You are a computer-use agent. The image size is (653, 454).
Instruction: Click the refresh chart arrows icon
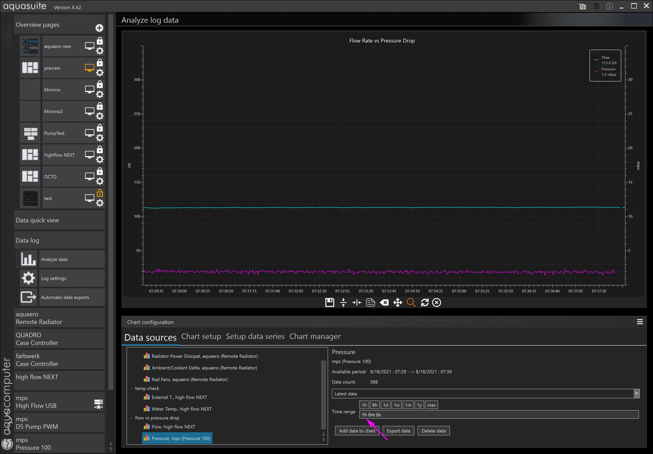[425, 302]
